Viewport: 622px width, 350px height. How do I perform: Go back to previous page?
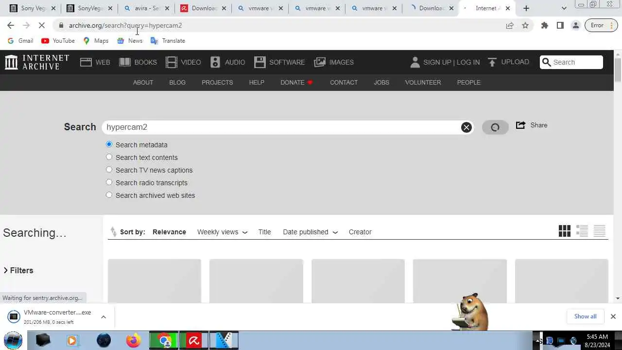[x=11, y=25]
